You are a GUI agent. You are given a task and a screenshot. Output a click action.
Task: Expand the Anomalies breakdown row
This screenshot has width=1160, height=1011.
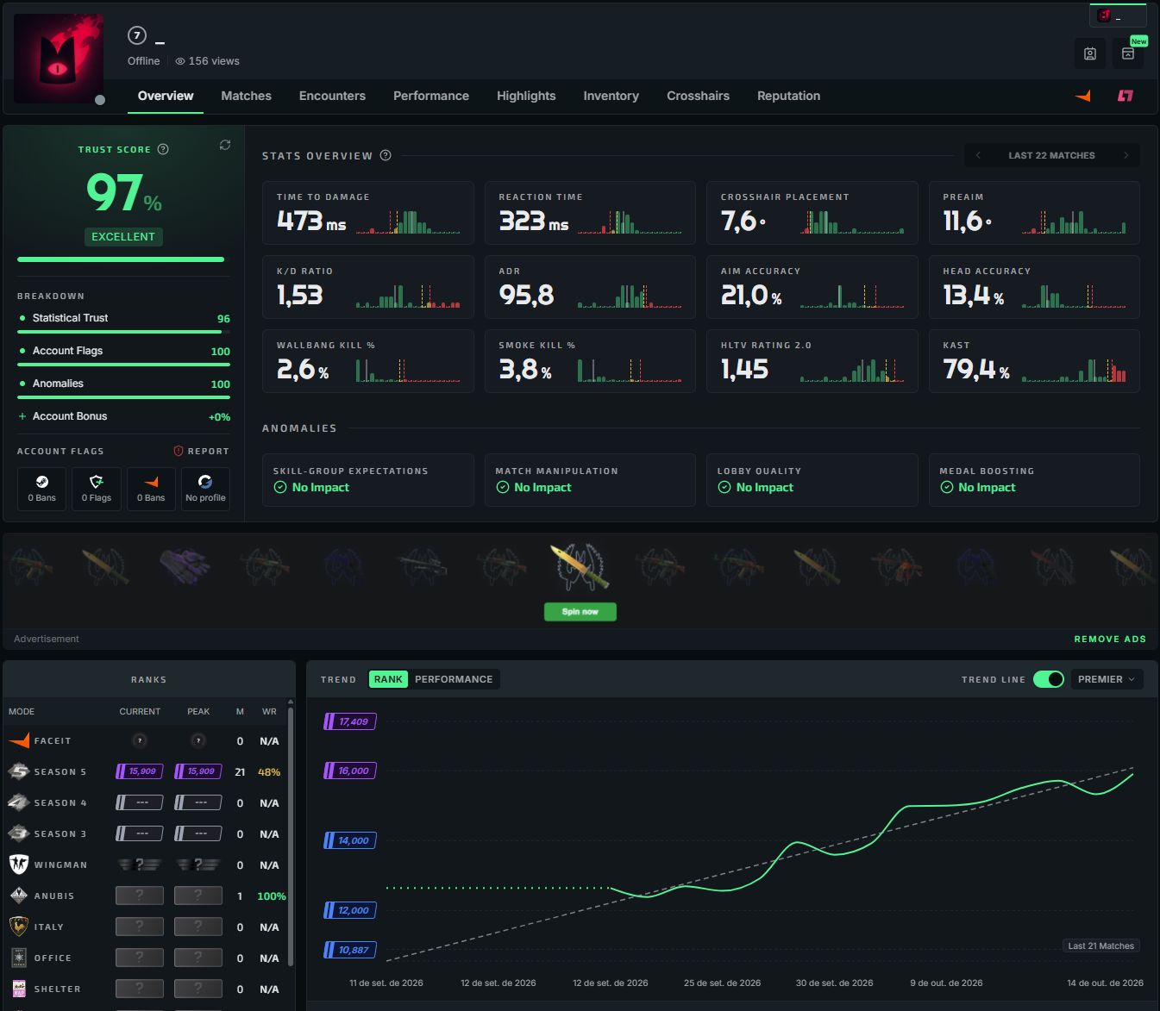coord(123,386)
